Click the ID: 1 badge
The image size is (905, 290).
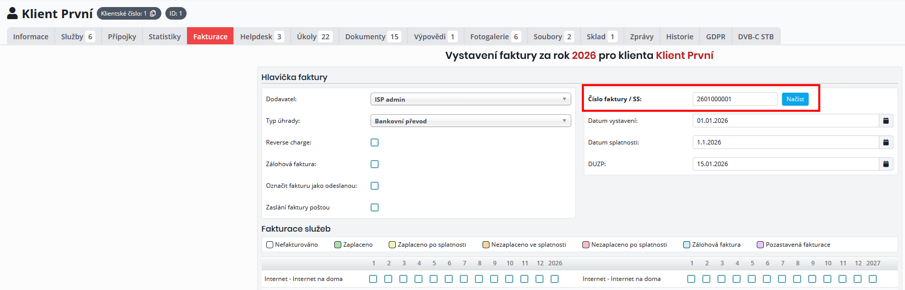(x=175, y=14)
